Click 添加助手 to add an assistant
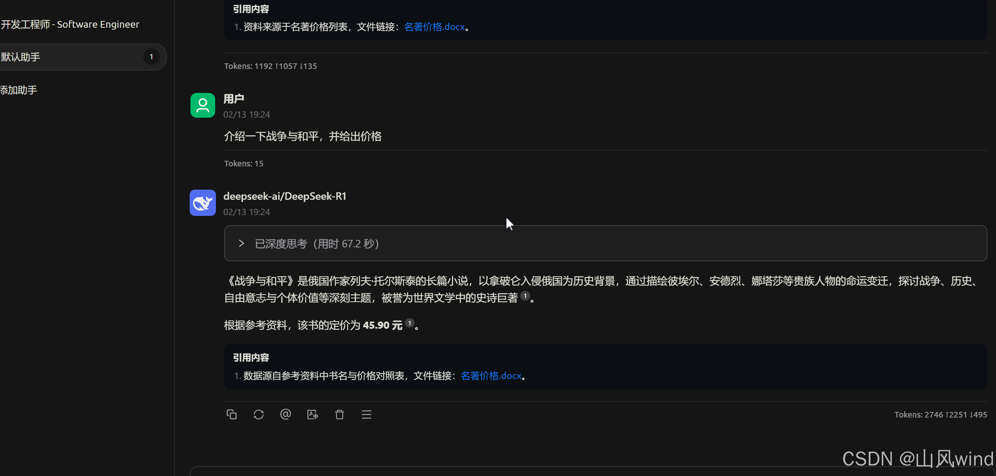The image size is (996, 476). coord(19,90)
